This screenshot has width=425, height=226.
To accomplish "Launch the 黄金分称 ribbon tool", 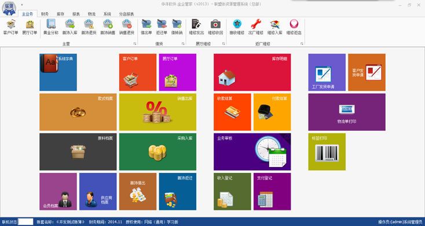I will click(51, 27).
